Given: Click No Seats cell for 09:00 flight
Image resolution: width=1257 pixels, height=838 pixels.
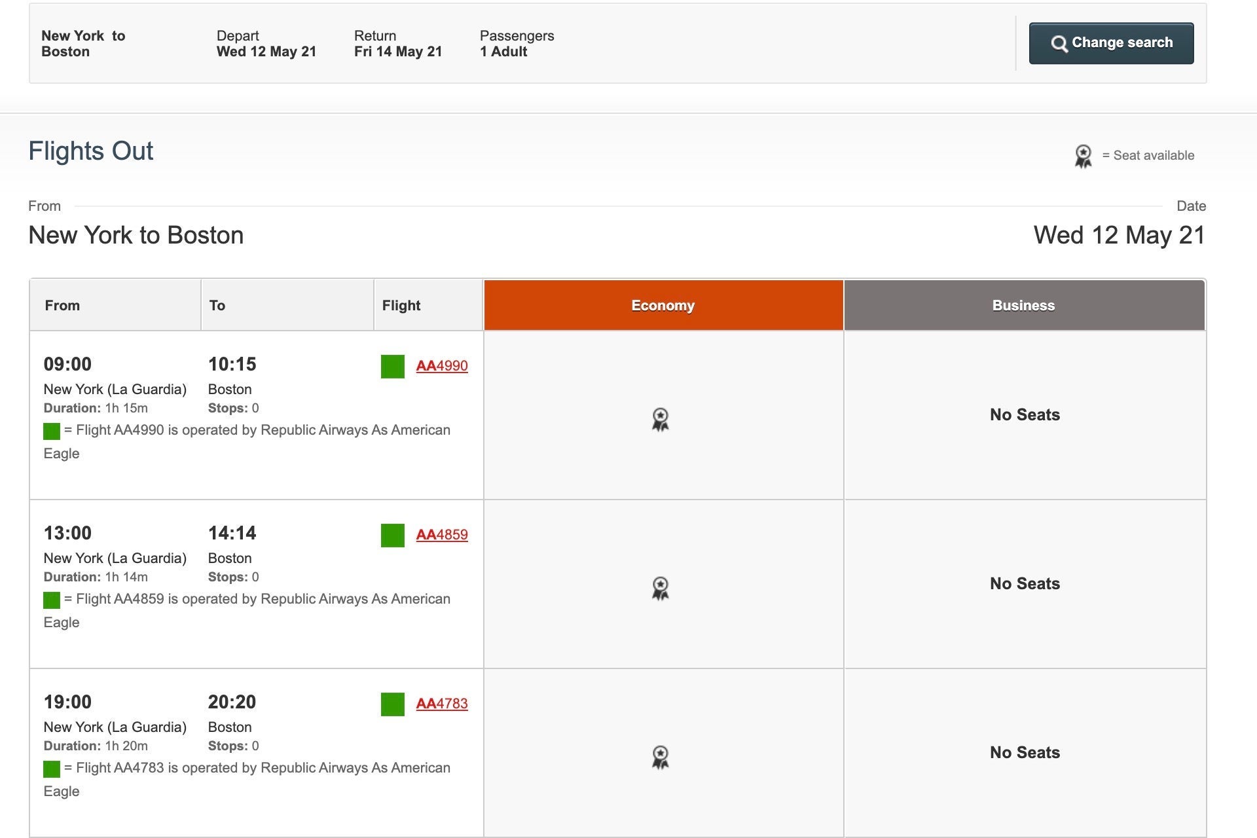Looking at the screenshot, I should [1024, 415].
